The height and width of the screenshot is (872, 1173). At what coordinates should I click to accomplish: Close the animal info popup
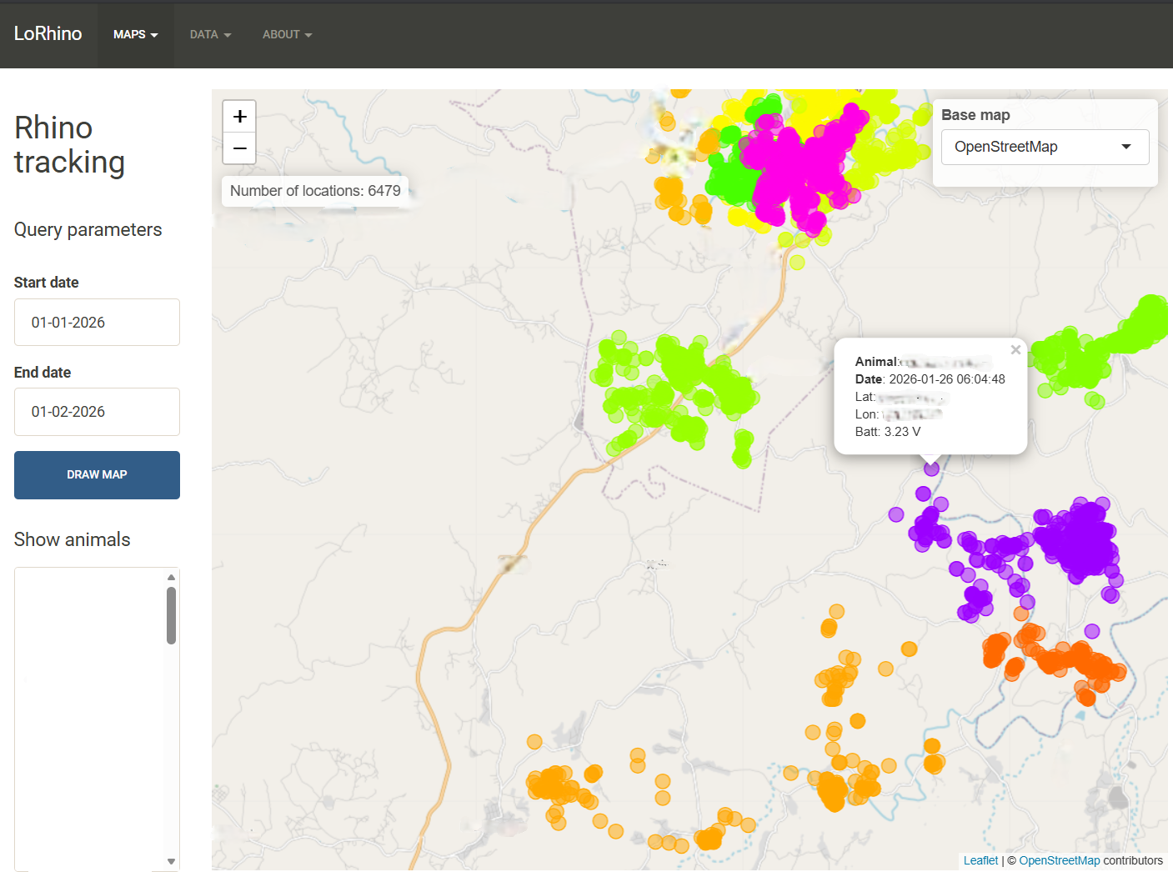(1015, 350)
